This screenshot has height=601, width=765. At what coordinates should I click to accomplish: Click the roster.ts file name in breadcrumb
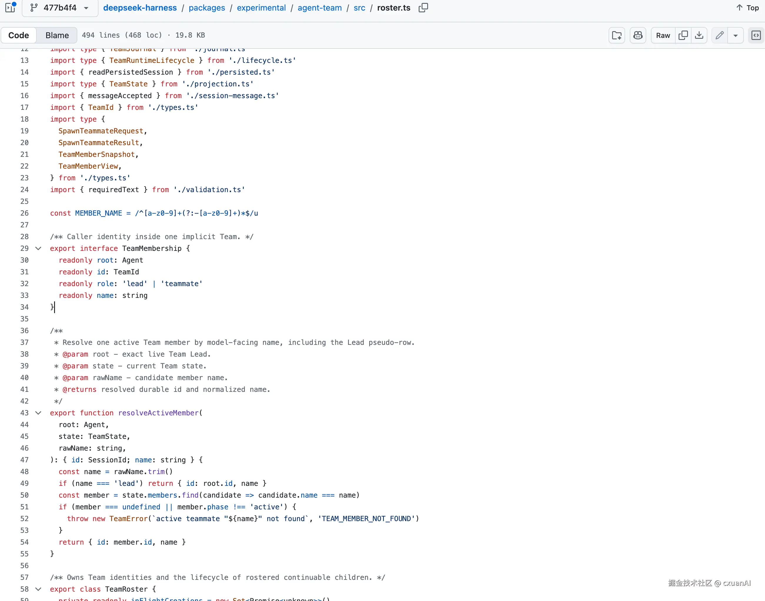click(394, 8)
